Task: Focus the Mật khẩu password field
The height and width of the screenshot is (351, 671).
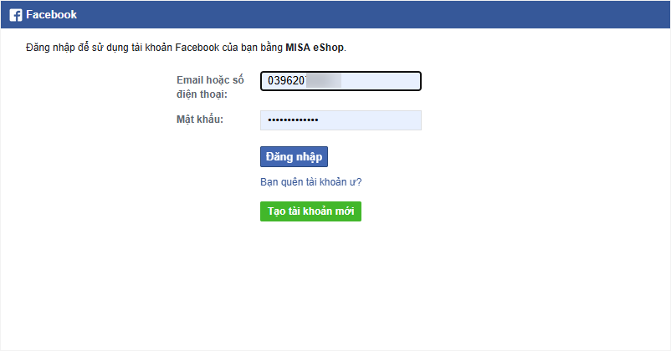Action: click(x=341, y=120)
